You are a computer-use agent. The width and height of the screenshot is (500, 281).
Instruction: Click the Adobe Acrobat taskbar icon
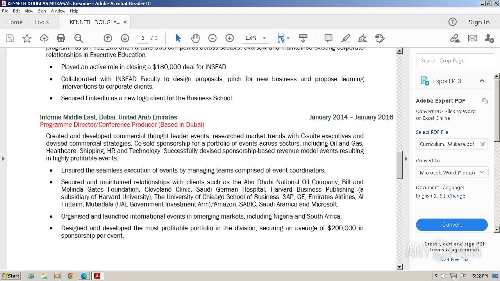pos(97,276)
